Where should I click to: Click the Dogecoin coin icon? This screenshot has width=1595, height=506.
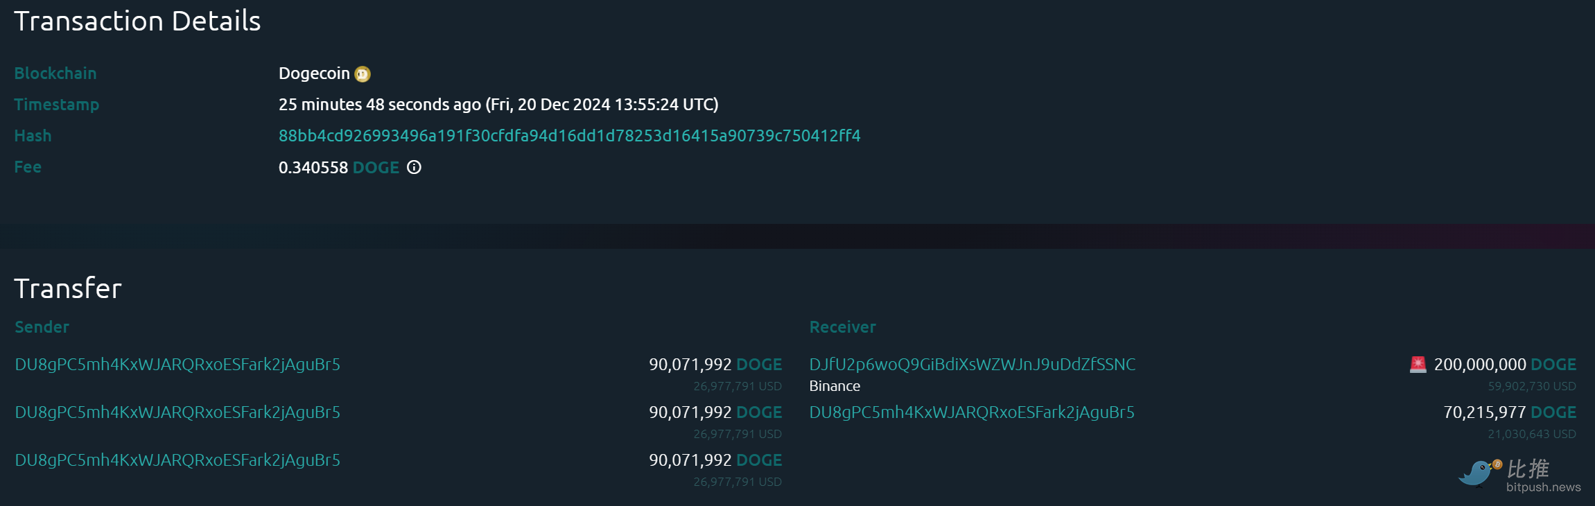coord(363,74)
